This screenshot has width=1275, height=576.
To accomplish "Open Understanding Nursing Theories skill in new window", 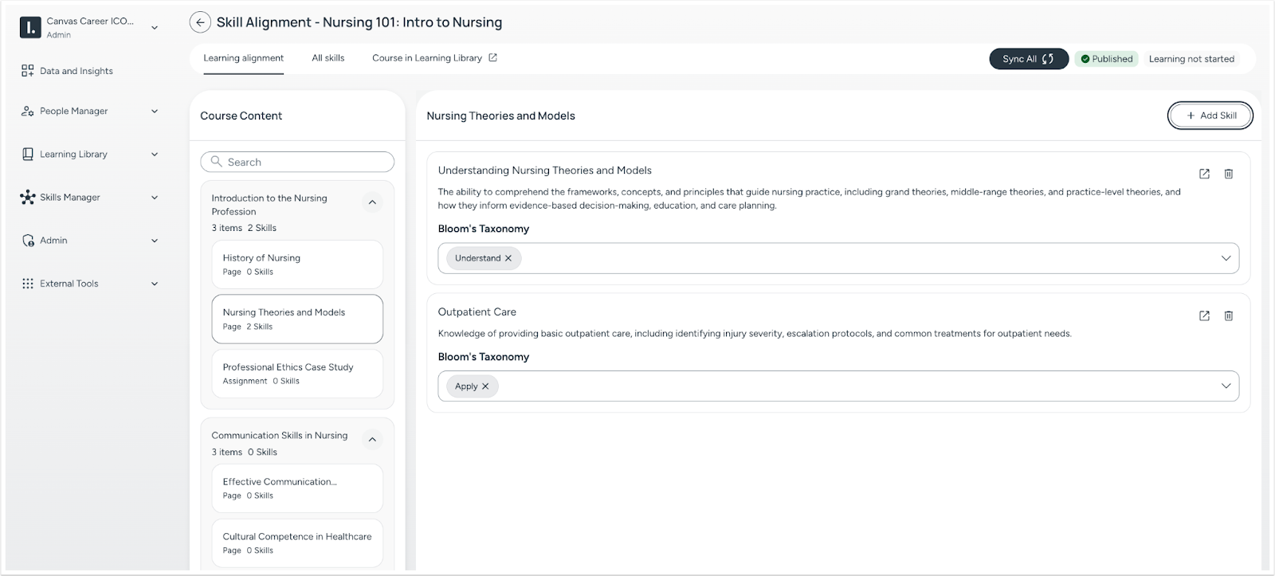I will [1204, 174].
